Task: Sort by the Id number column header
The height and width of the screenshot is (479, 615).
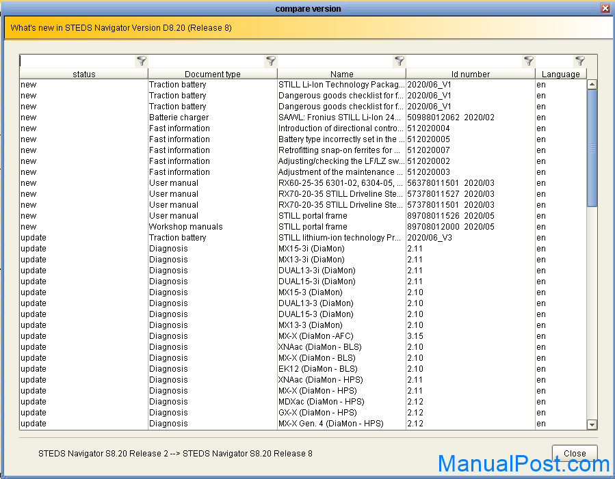Action: click(471, 74)
